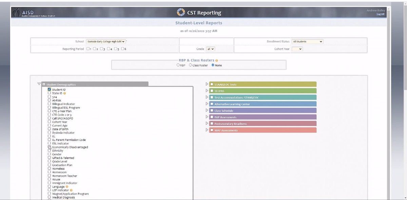Open the Grade dropdown
Viewport: 407px width, 200px height.
(210, 49)
